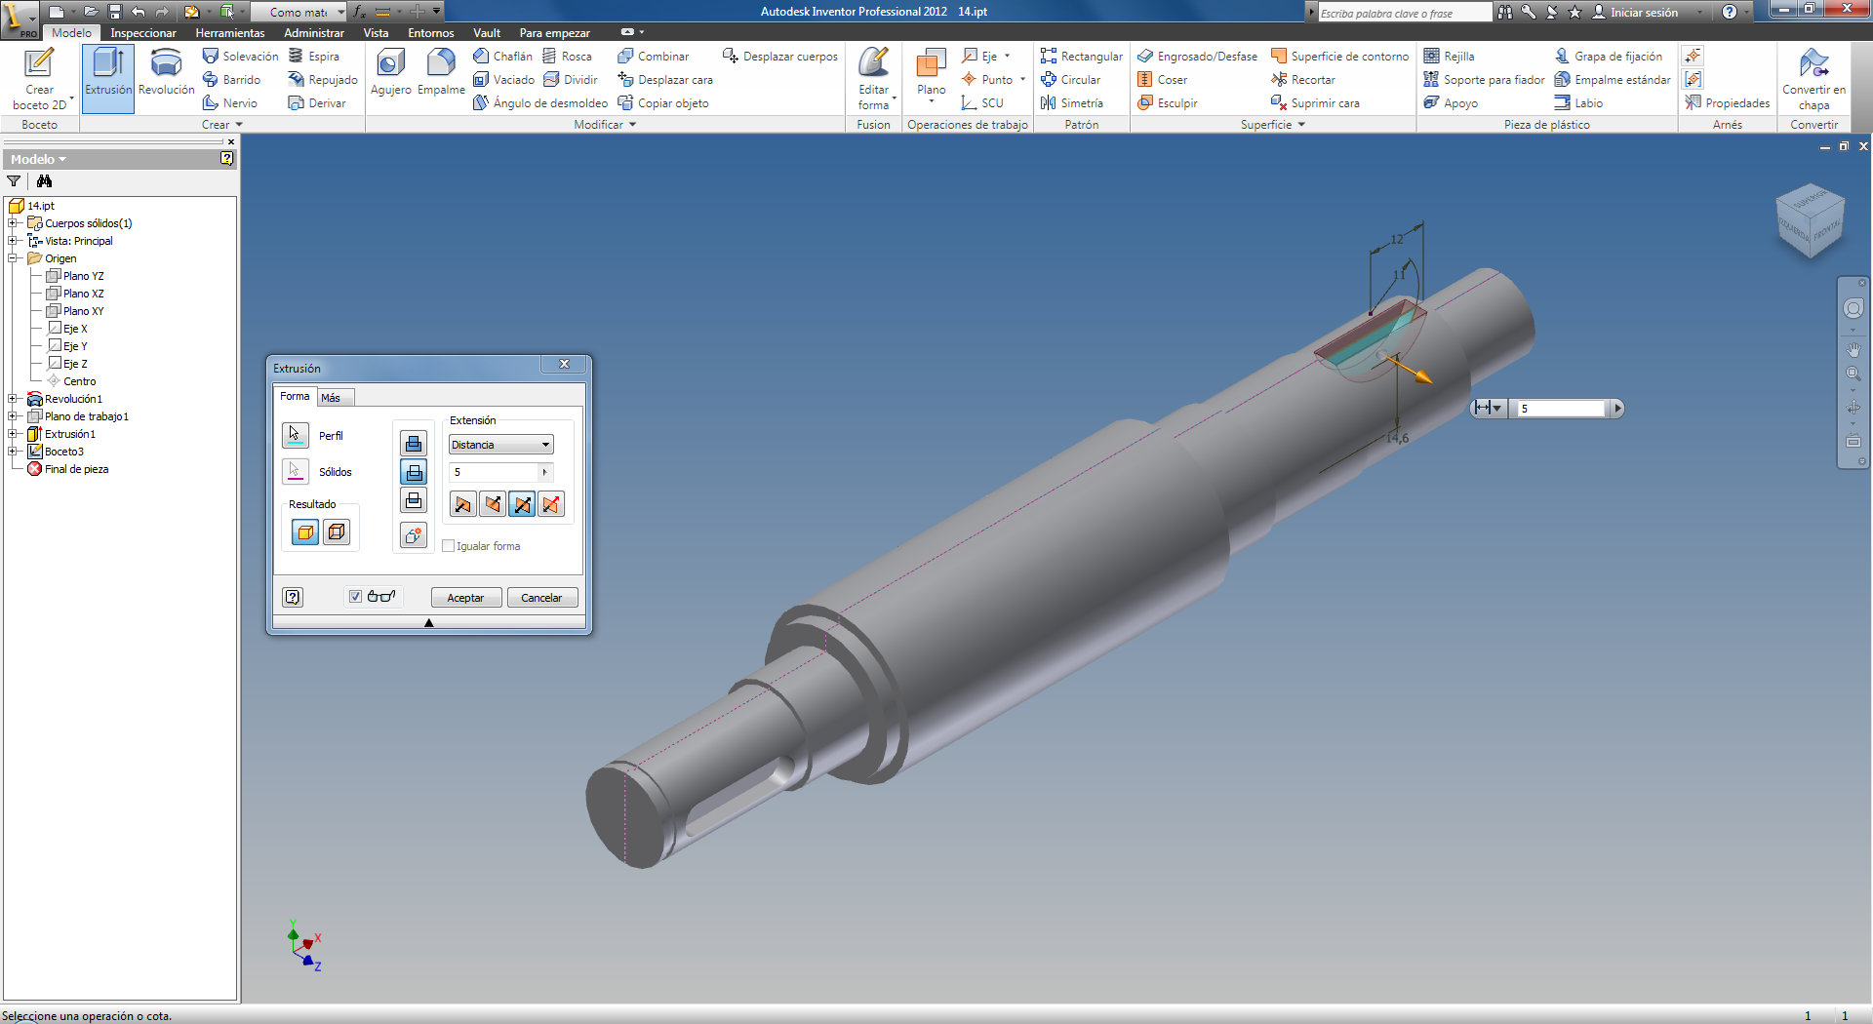Open the Vista ribbon tab
The width and height of the screenshot is (1873, 1024).
[x=376, y=33]
